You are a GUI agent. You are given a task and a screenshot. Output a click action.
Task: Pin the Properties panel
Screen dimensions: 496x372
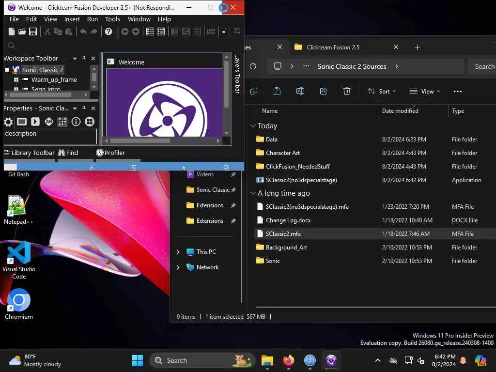[84, 108]
